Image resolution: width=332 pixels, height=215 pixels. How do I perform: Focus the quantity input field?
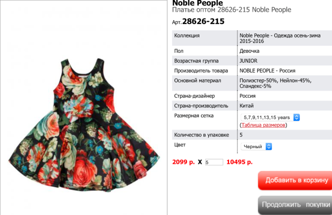click(214, 162)
